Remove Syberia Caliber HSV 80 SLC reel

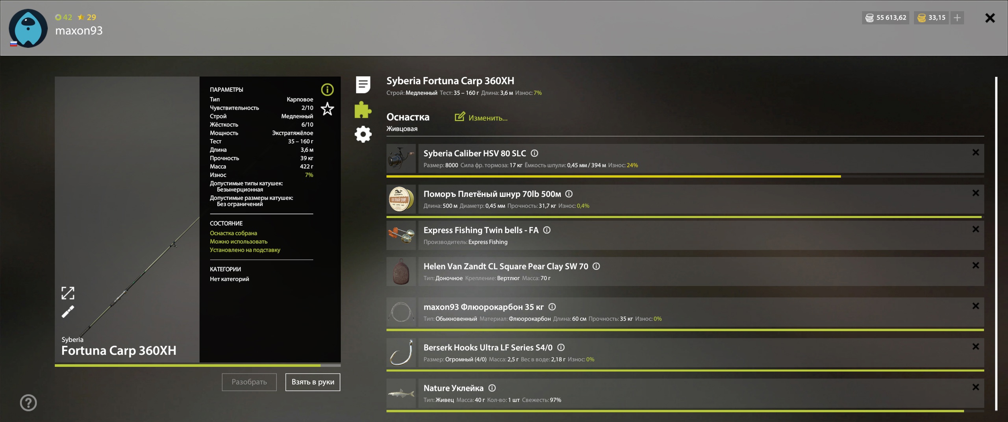click(976, 152)
